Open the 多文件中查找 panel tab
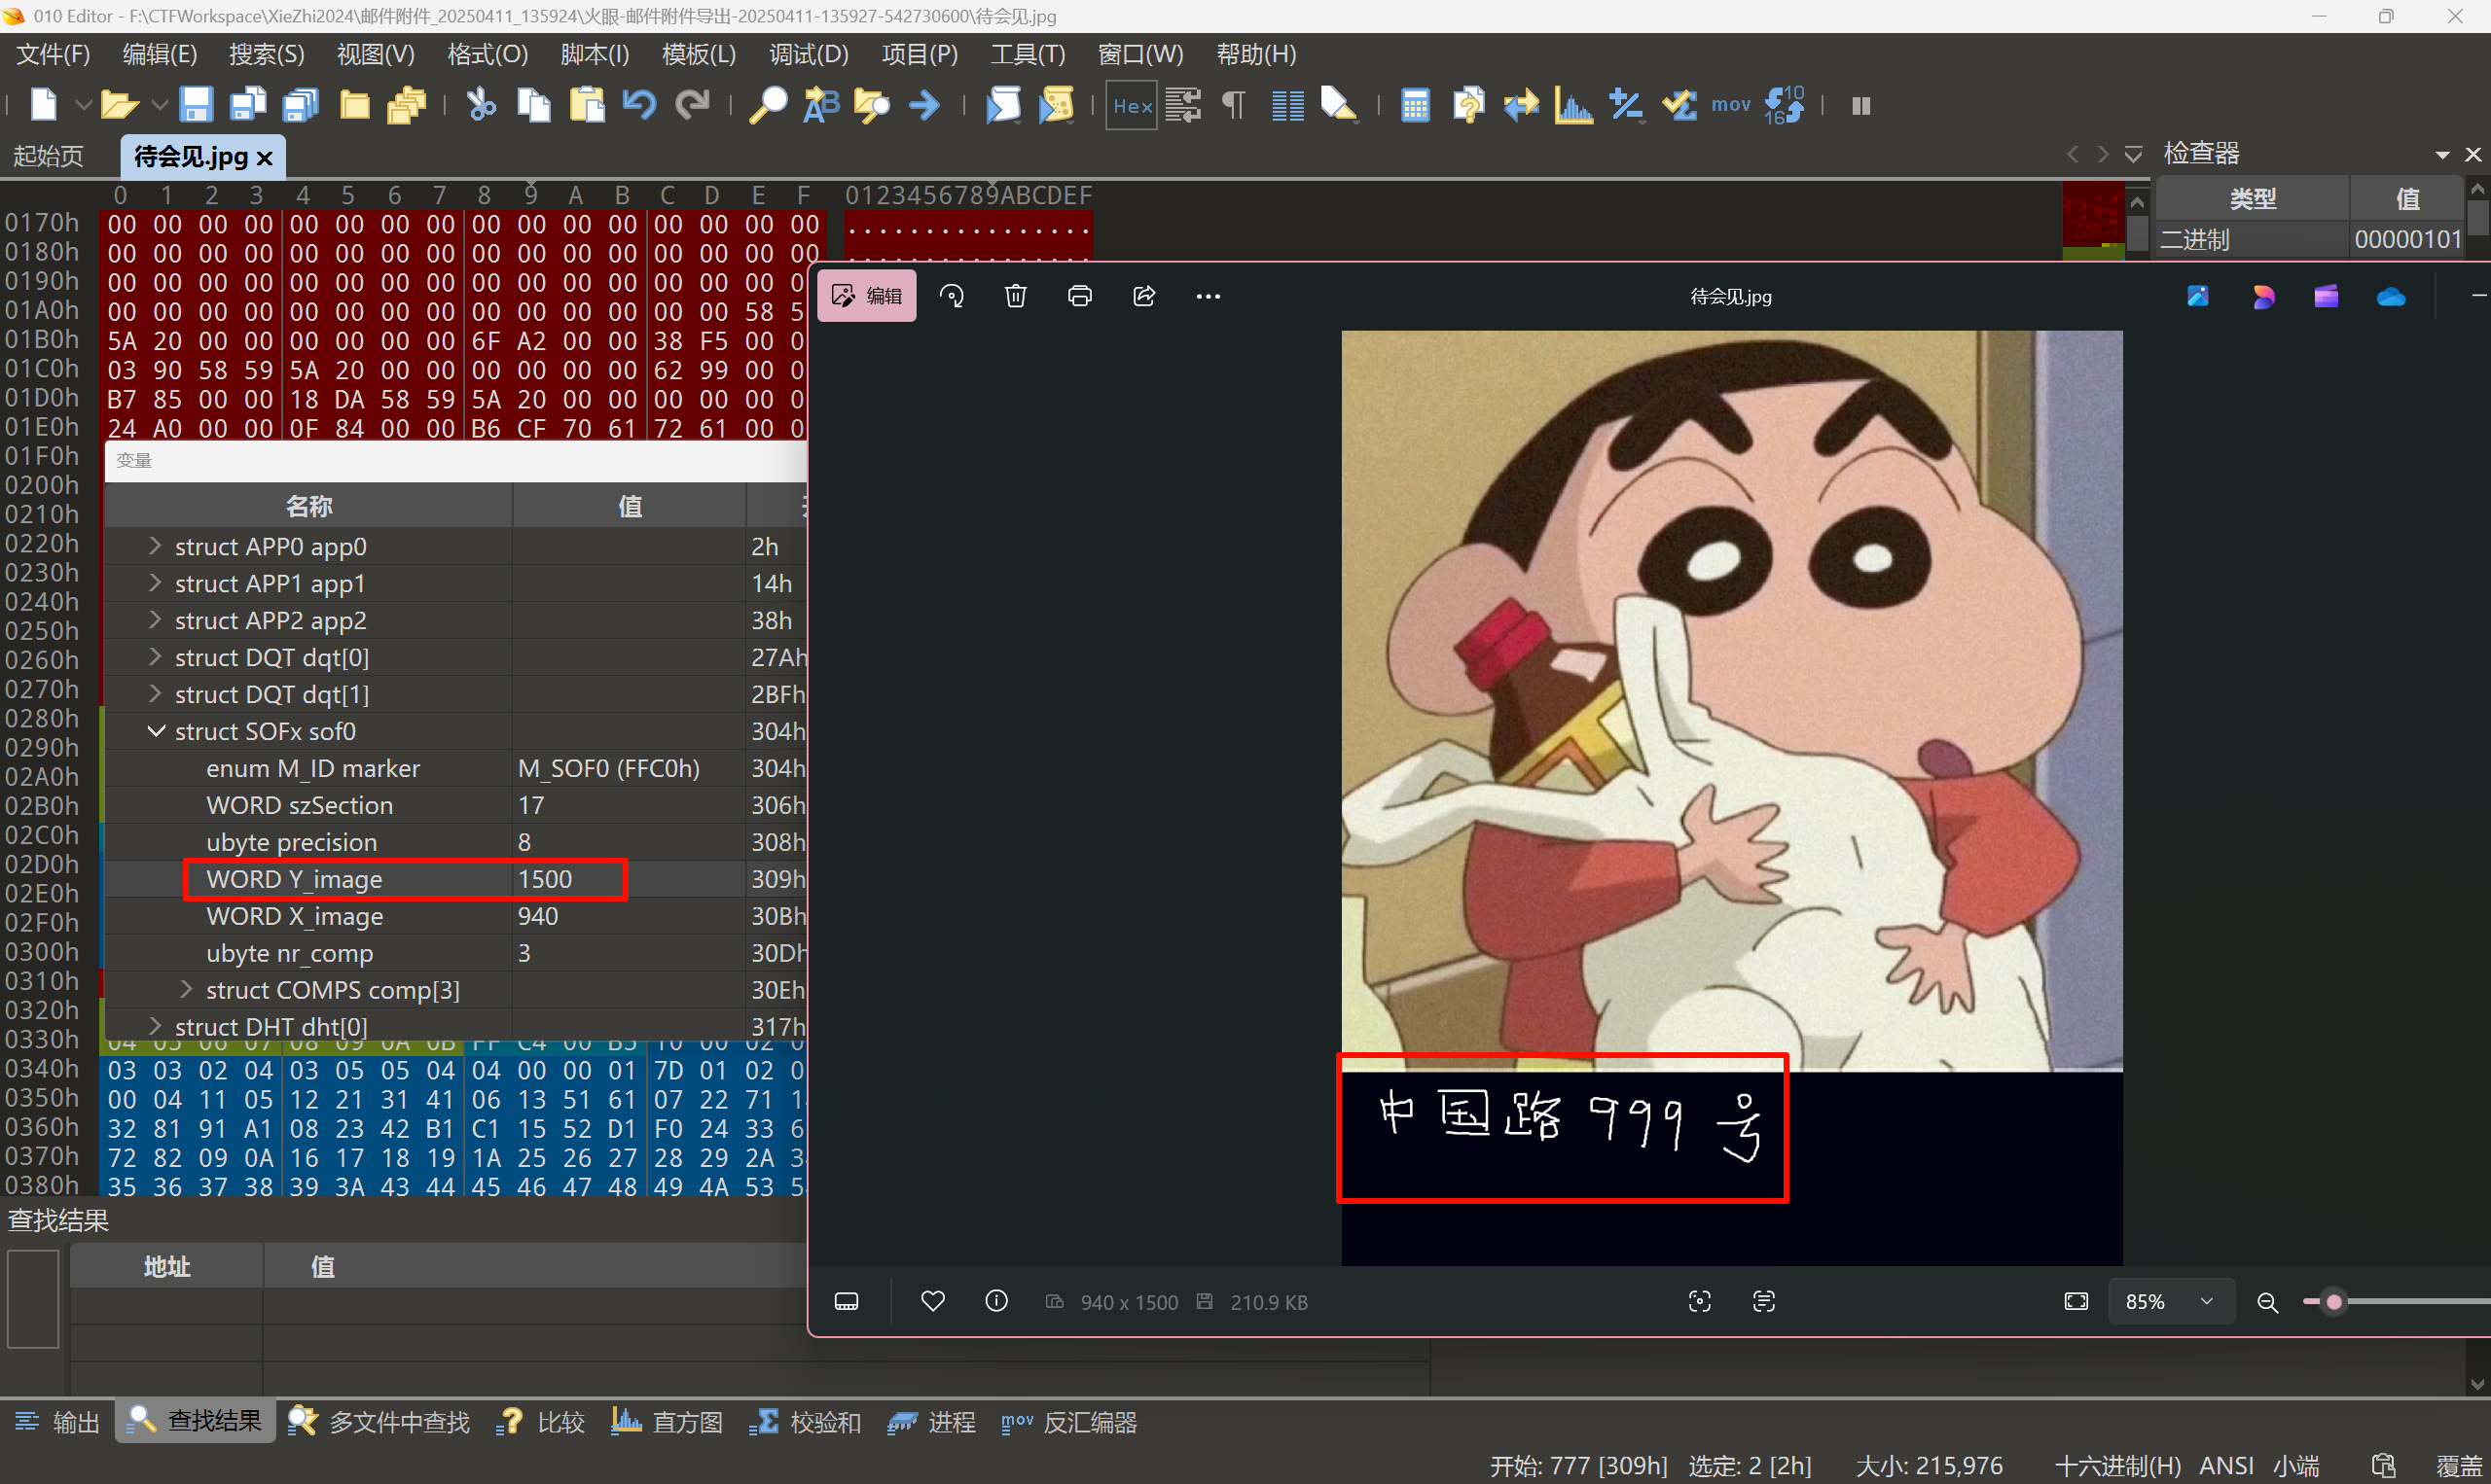2491x1484 pixels. 379,1422
